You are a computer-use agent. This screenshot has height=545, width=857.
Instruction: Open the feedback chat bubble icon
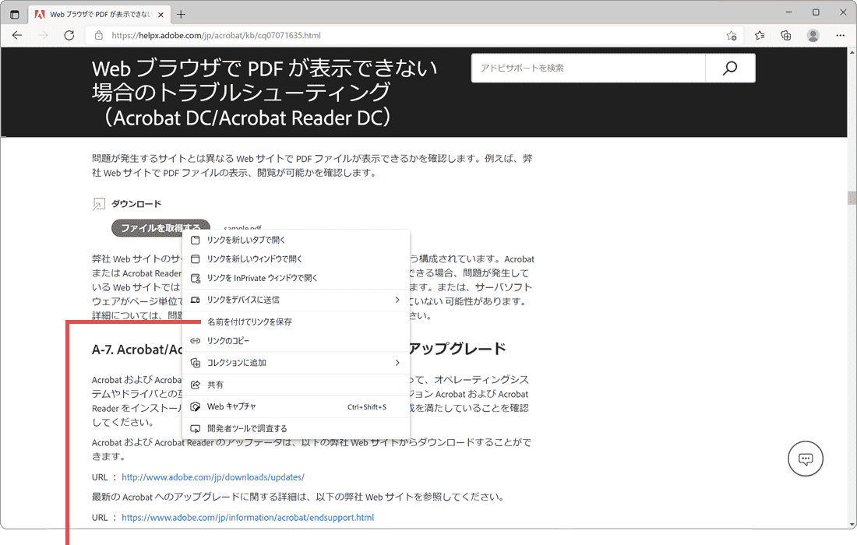[806, 459]
